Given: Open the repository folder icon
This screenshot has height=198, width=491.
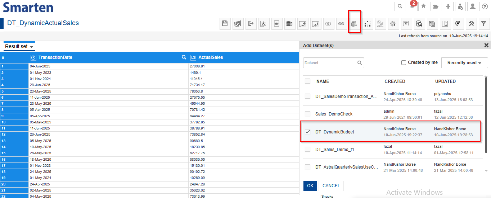Looking at the screenshot, I should click(x=436, y=6).
